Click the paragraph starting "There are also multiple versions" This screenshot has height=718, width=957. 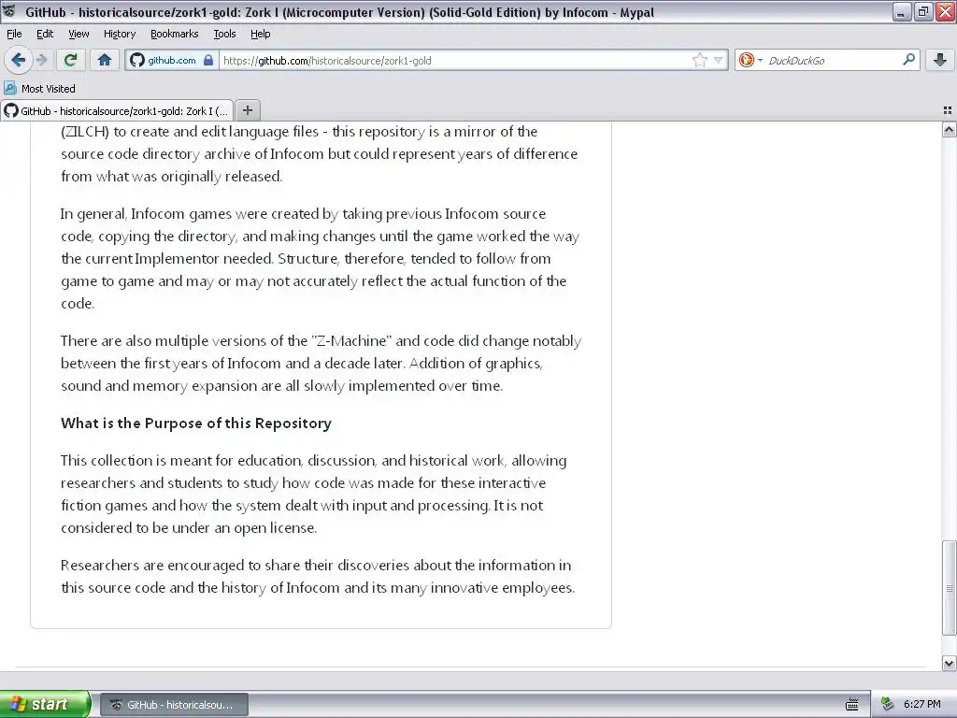[x=321, y=364]
